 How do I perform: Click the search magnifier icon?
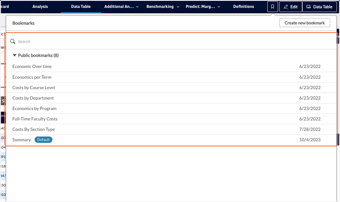click(13, 41)
